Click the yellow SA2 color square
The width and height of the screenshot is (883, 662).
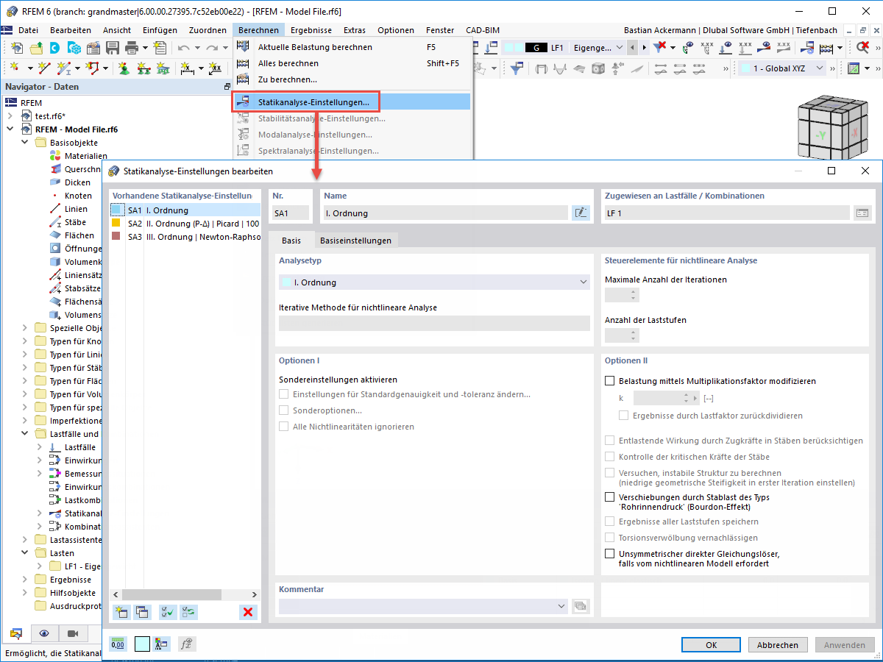[x=116, y=223]
